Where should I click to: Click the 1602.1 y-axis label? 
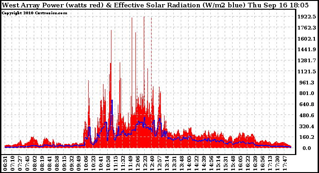(x=307, y=39)
